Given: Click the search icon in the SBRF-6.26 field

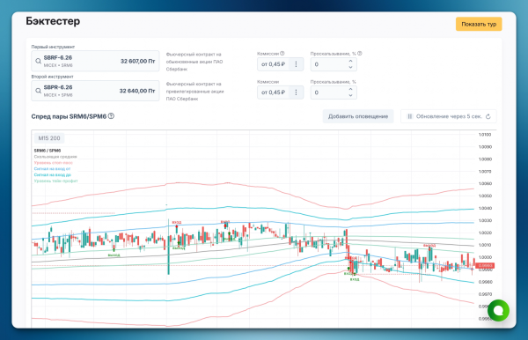Looking at the screenshot, I should coord(38,61).
